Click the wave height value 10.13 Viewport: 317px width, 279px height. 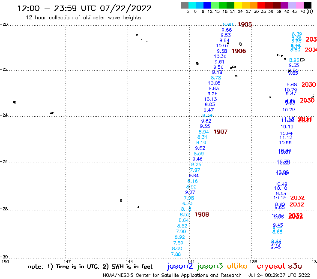click(210, 99)
